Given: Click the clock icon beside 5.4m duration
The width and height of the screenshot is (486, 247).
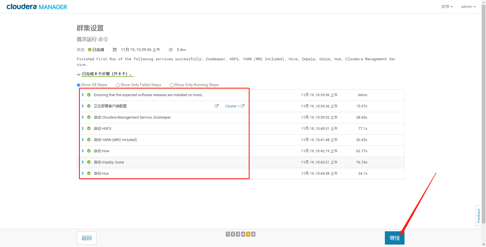Looking at the screenshot, I should [x=171, y=50].
